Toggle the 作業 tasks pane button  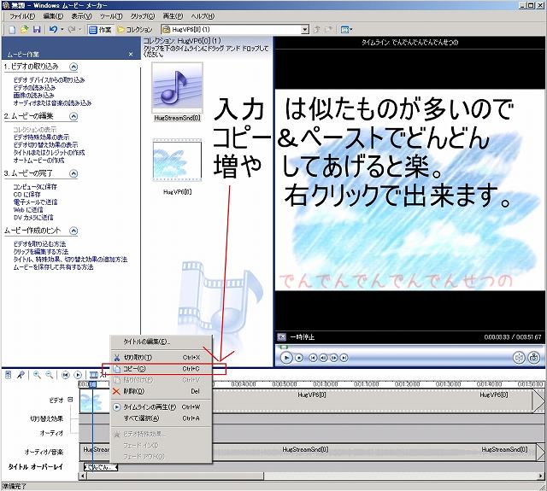click(100, 30)
